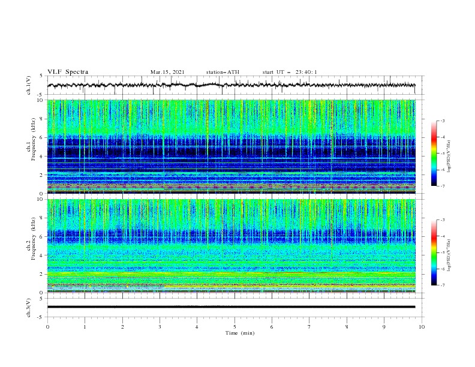Click the "station=ATH" header label
475x367 pixels.
tap(223, 72)
